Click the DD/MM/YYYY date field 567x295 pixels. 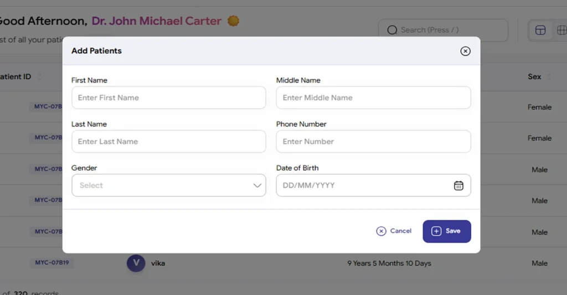pos(374,185)
